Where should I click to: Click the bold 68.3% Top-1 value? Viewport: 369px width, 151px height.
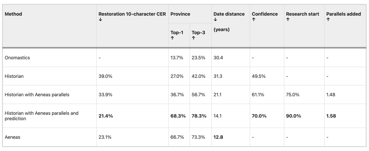178,116
